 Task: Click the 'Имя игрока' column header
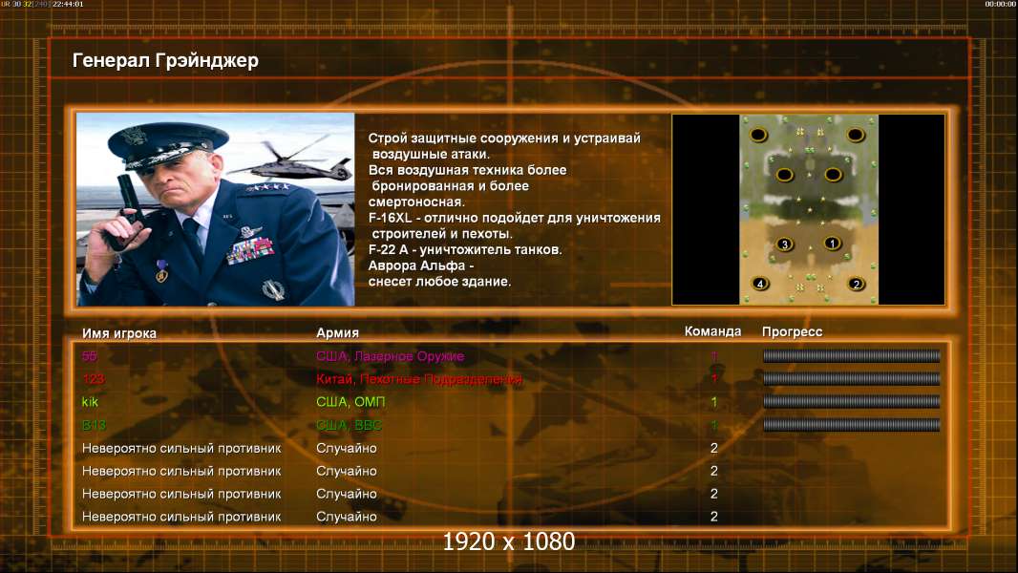pyautogui.click(x=118, y=333)
